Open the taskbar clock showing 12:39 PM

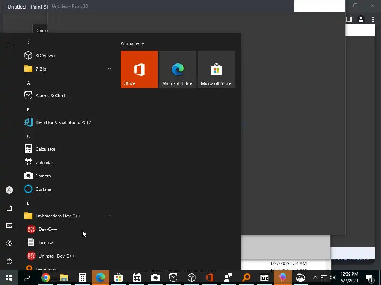click(x=349, y=278)
